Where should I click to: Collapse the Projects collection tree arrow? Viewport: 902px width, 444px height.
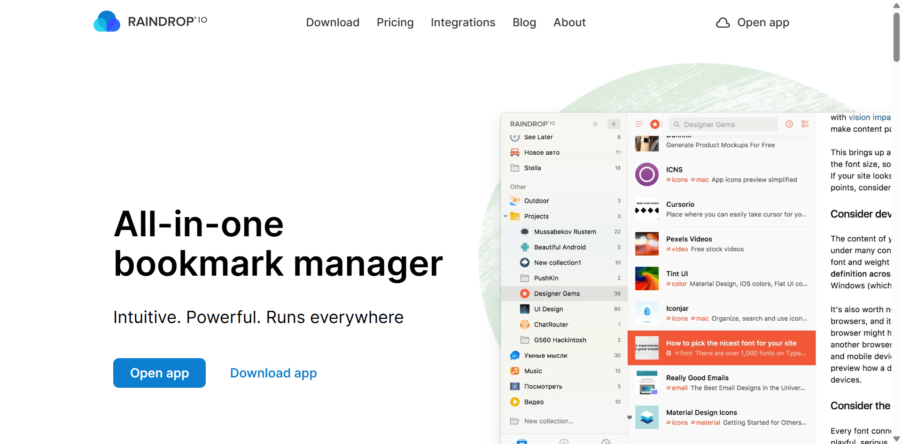[x=505, y=216]
